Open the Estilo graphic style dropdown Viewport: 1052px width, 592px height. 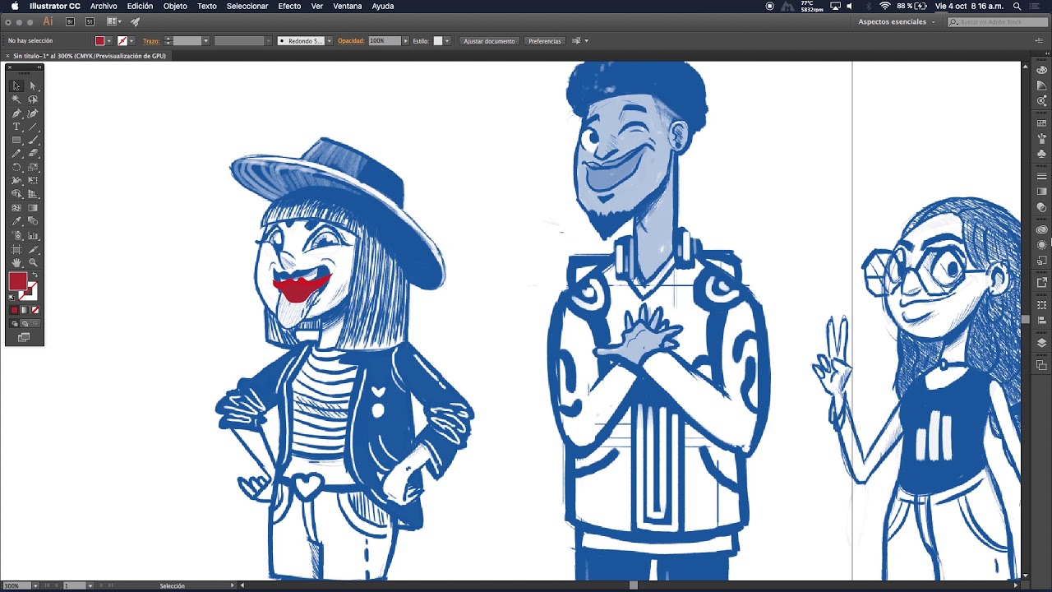(x=447, y=41)
